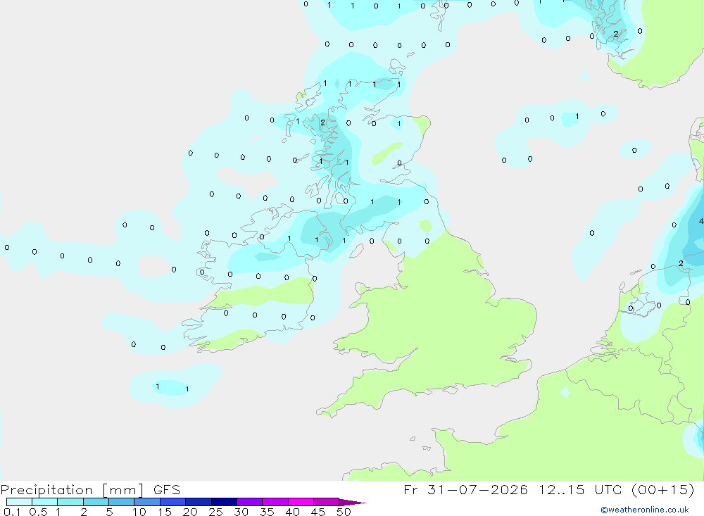
Task: Pick the 2–5 mm legend color box
Action: coord(96,502)
